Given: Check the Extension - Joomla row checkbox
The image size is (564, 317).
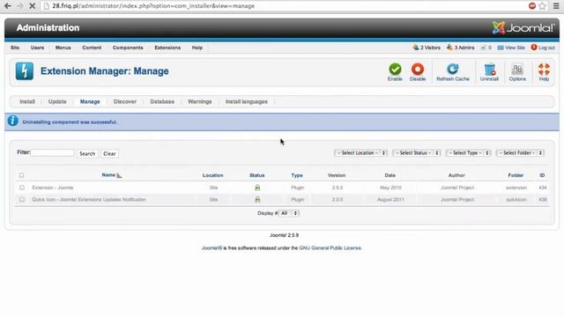Looking at the screenshot, I should tap(22, 188).
